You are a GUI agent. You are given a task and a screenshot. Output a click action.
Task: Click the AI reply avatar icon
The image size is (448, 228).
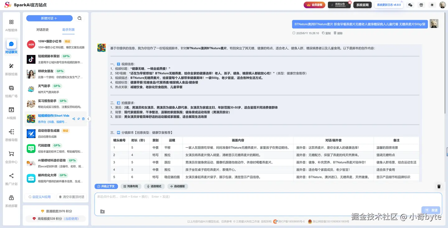coord(101,48)
